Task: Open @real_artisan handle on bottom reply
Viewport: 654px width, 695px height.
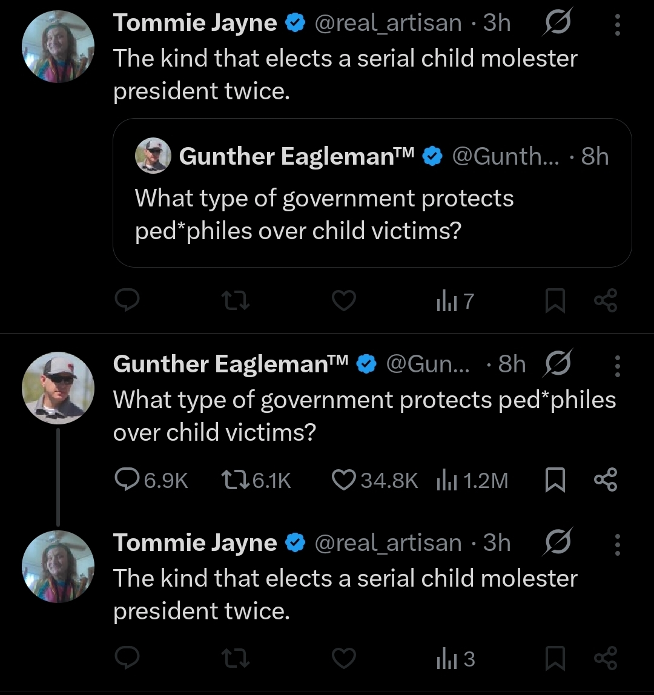Action: click(388, 542)
